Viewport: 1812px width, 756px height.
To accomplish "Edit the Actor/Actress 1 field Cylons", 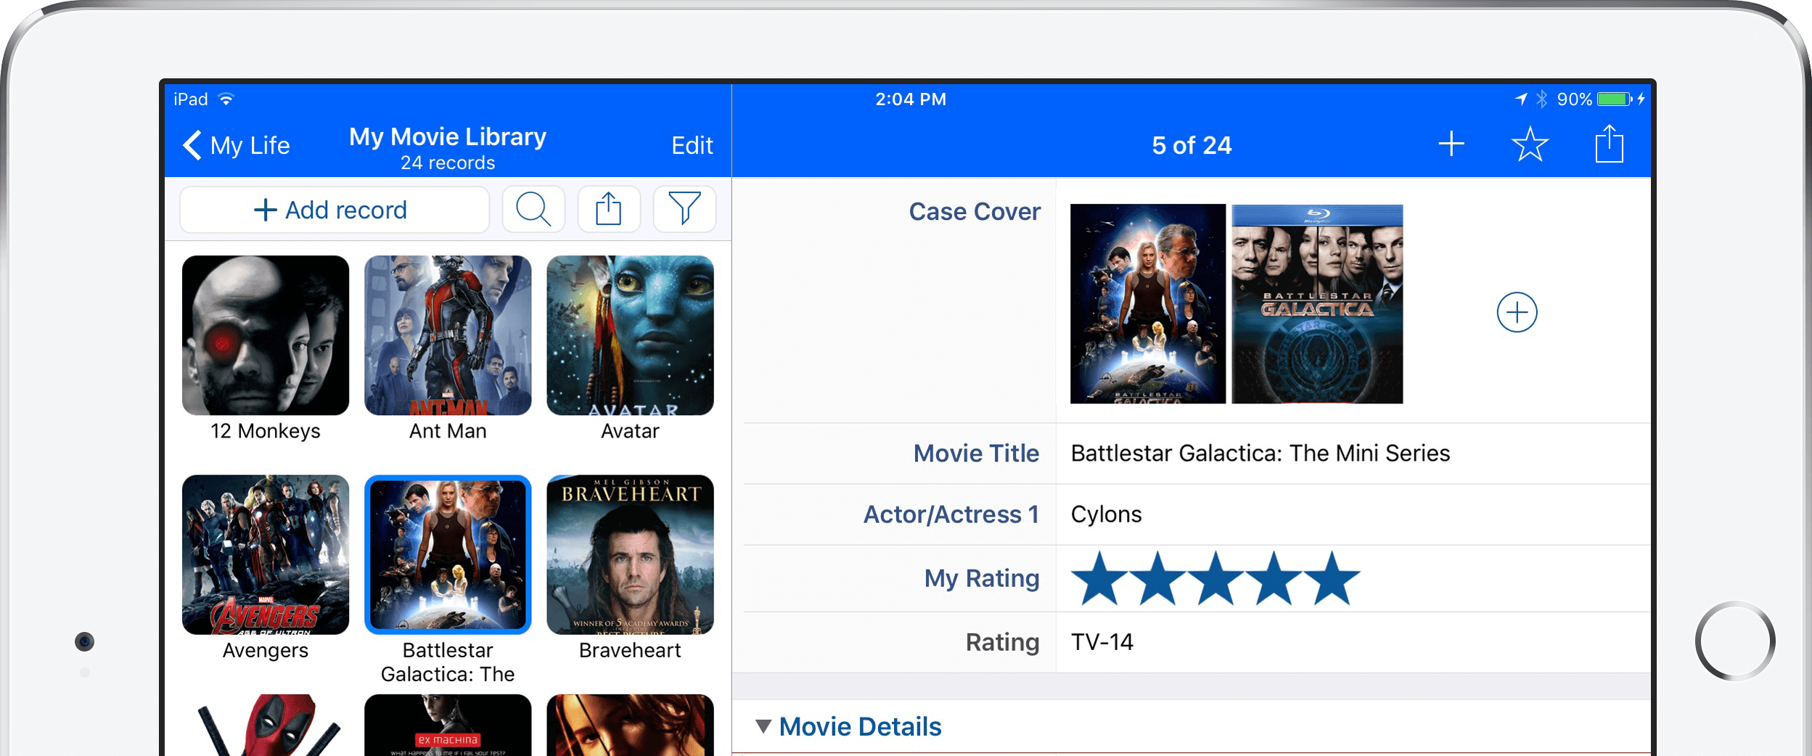I will pos(1353,514).
